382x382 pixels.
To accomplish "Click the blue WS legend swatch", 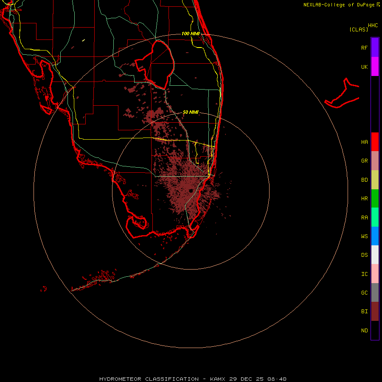I will tap(375, 236).
